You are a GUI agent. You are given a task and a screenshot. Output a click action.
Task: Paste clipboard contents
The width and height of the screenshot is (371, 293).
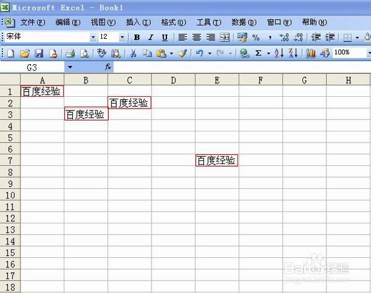click(x=161, y=53)
